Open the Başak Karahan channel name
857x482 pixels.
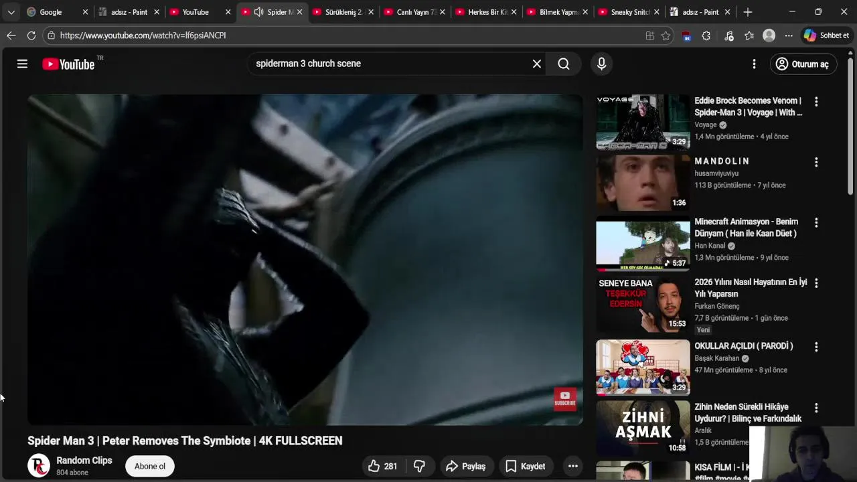coord(716,358)
